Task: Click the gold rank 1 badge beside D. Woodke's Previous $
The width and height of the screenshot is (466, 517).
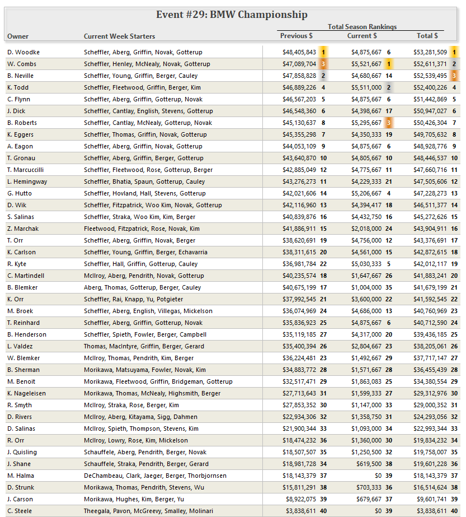Action: click(x=323, y=52)
